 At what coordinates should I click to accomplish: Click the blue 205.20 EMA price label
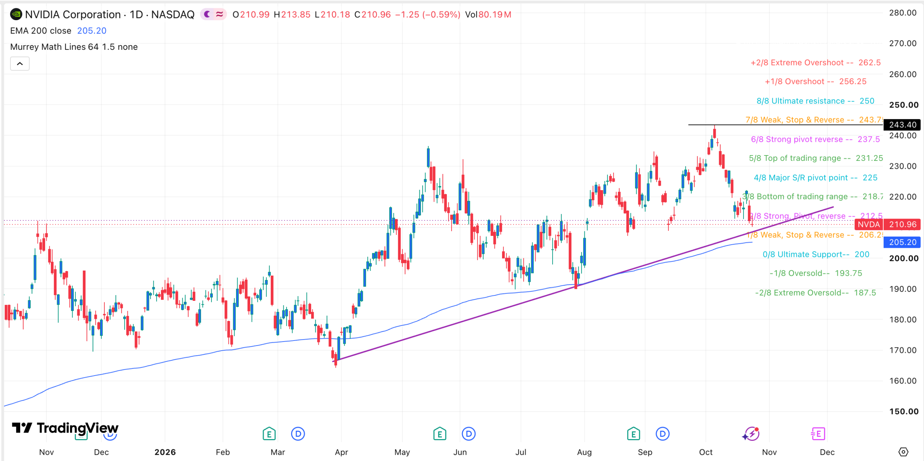pyautogui.click(x=902, y=242)
